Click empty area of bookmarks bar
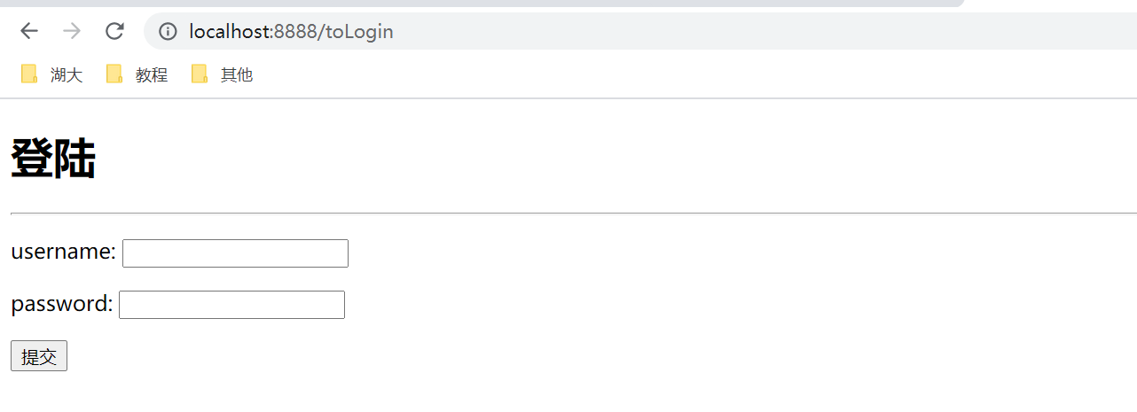The width and height of the screenshot is (1137, 412). [x=692, y=75]
